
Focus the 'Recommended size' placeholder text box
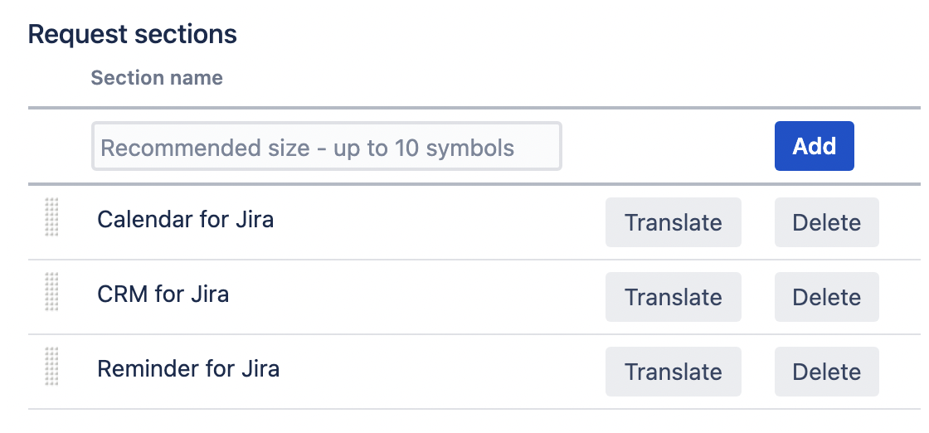(x=327, y=147)
